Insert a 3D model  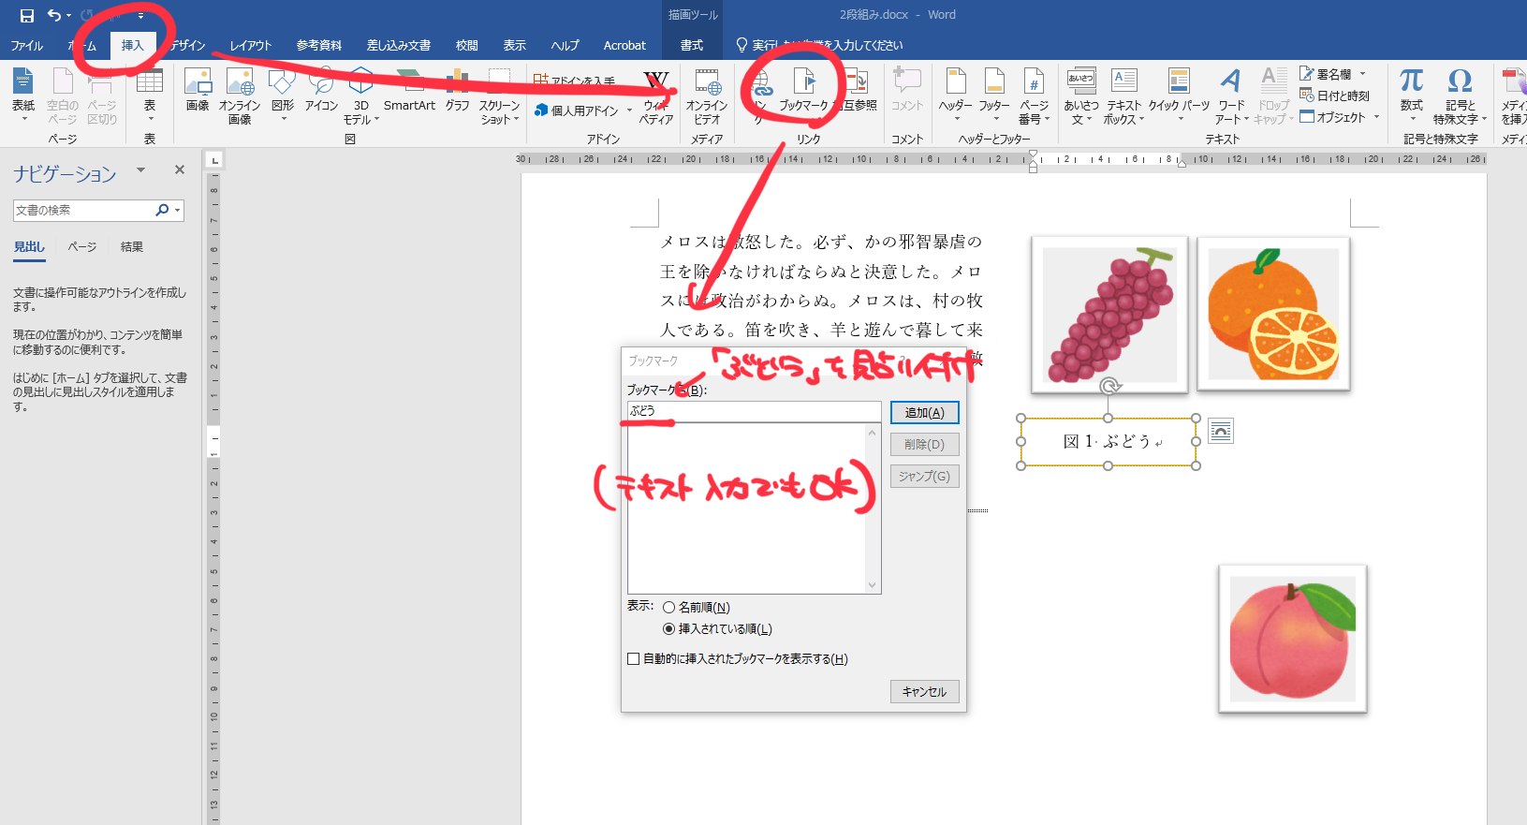[360, 96]
